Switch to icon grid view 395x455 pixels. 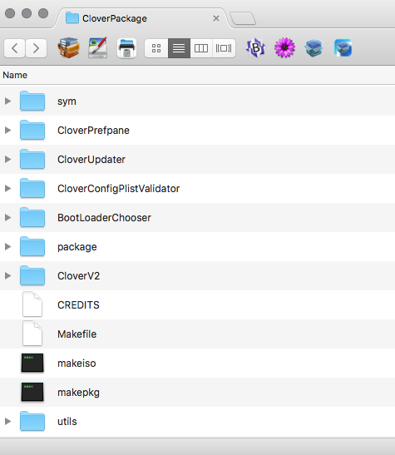[x=156, y=48]
